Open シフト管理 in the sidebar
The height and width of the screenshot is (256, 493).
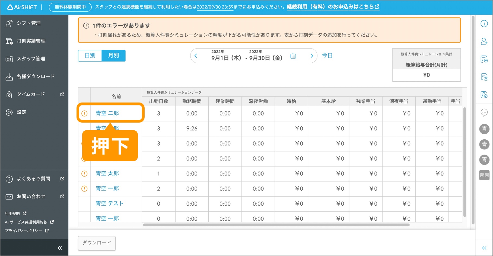coord(28,23)
